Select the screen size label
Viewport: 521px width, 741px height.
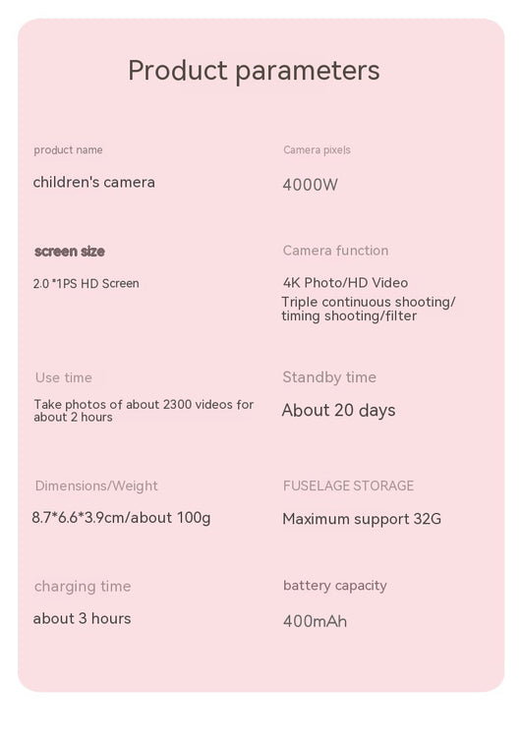pos(70,252)
